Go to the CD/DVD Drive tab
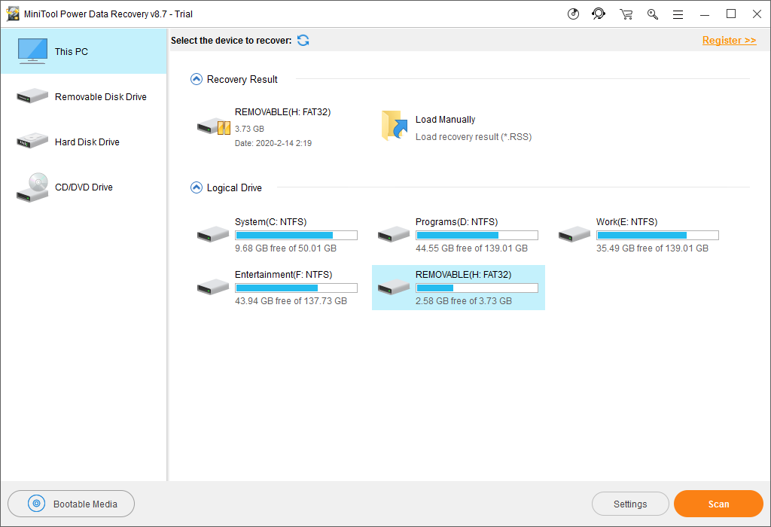This screenshot has height=527, width=771. click(83, 187)
